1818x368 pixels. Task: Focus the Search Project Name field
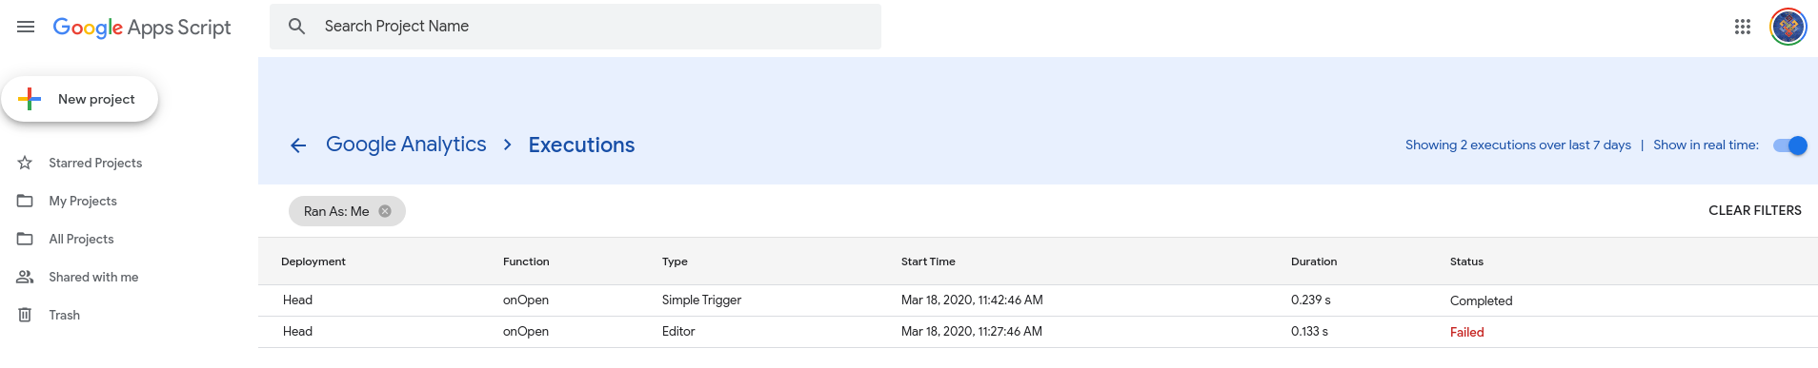point(576,27)
